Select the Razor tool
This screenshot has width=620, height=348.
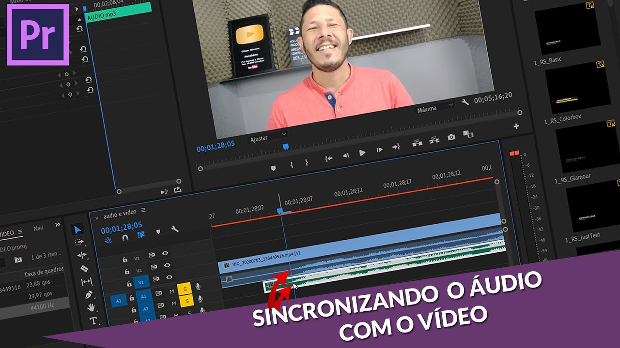84,268
